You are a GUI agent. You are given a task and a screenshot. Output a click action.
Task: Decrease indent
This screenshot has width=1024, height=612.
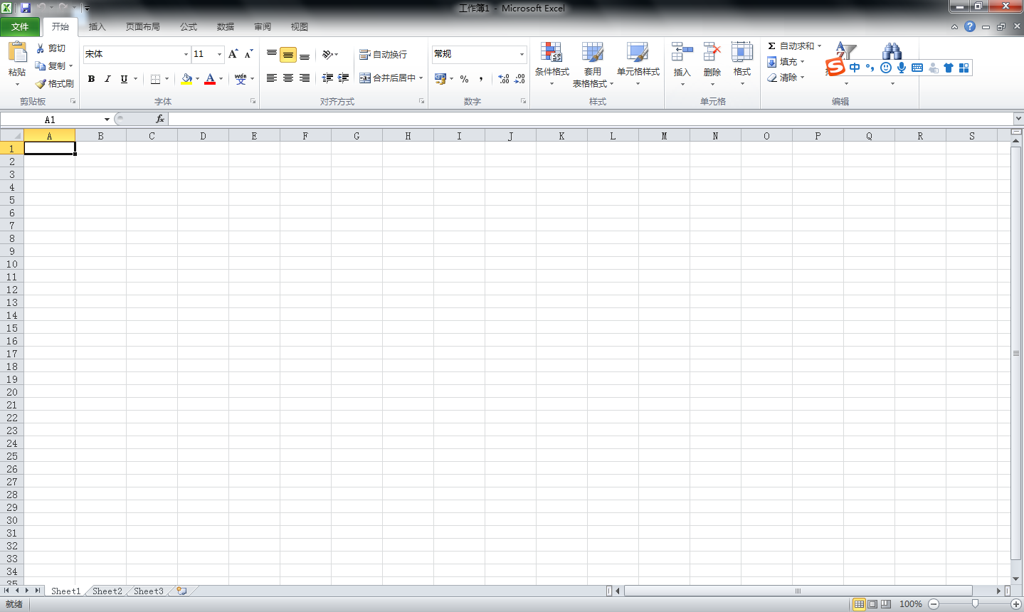(327, 78)
